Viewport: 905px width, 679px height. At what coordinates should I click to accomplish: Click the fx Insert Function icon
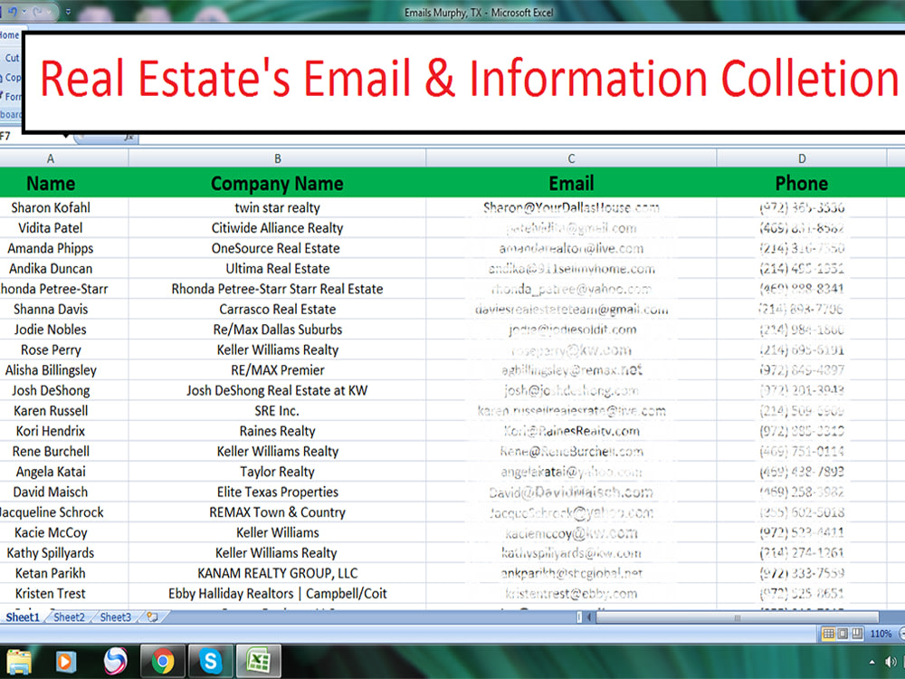click(x=129, y=137)
